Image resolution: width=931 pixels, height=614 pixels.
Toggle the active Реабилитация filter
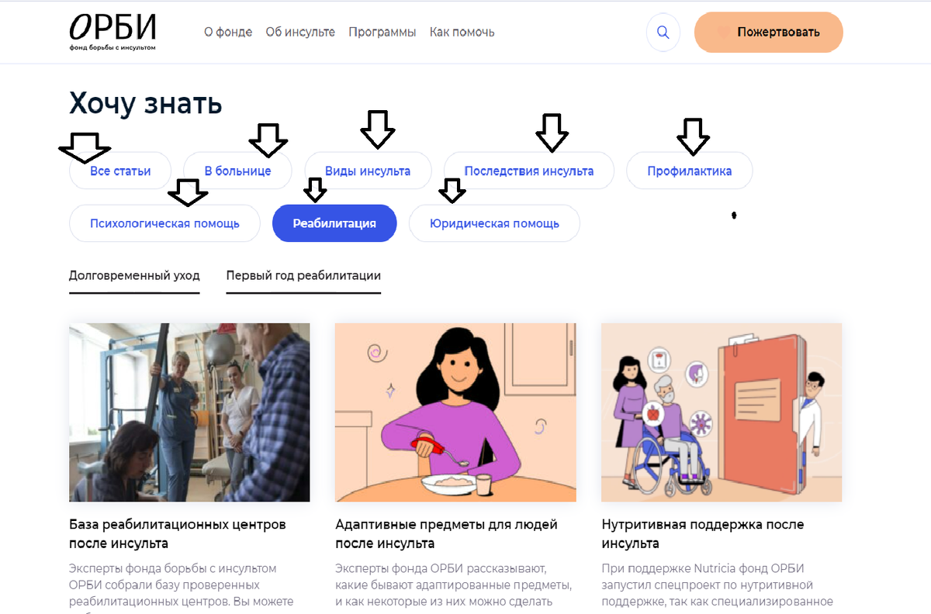[x=334, y=223]
